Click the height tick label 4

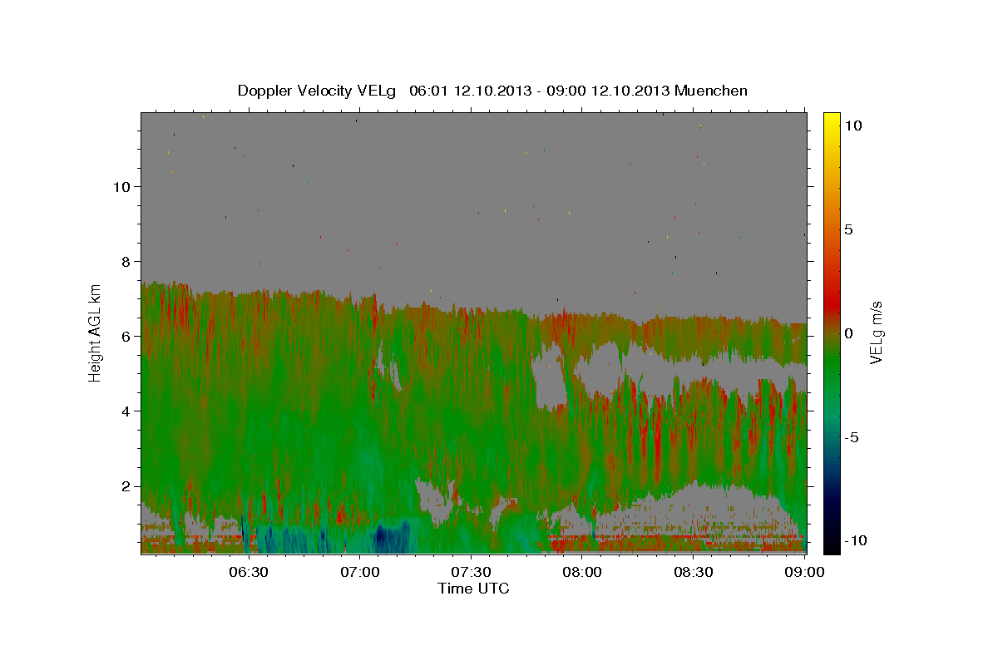pos(126,411)
